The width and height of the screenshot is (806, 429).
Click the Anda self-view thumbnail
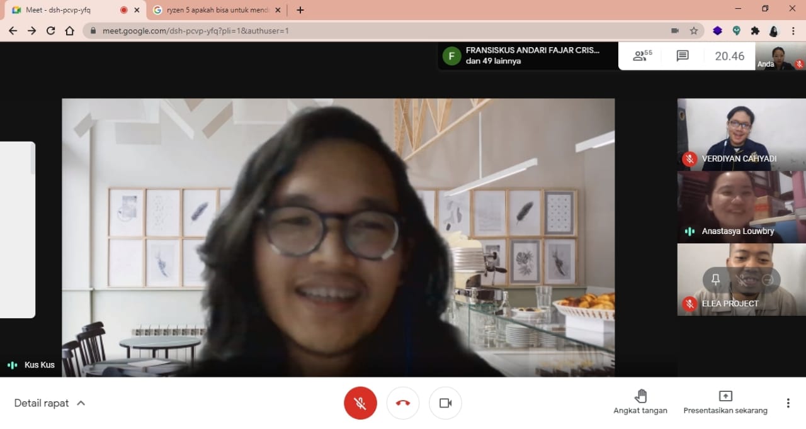coord(781,56)
